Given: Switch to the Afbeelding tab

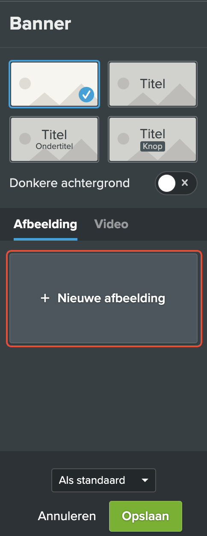Looking at the screenshot, I should (45, 224).
